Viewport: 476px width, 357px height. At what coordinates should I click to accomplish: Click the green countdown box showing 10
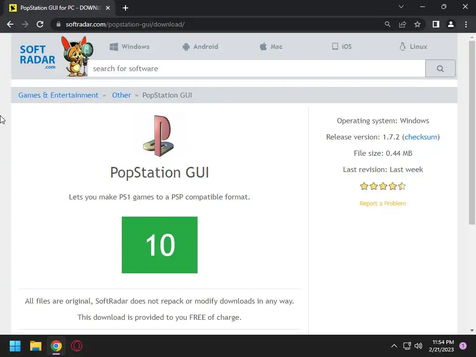tap(160, 245)
